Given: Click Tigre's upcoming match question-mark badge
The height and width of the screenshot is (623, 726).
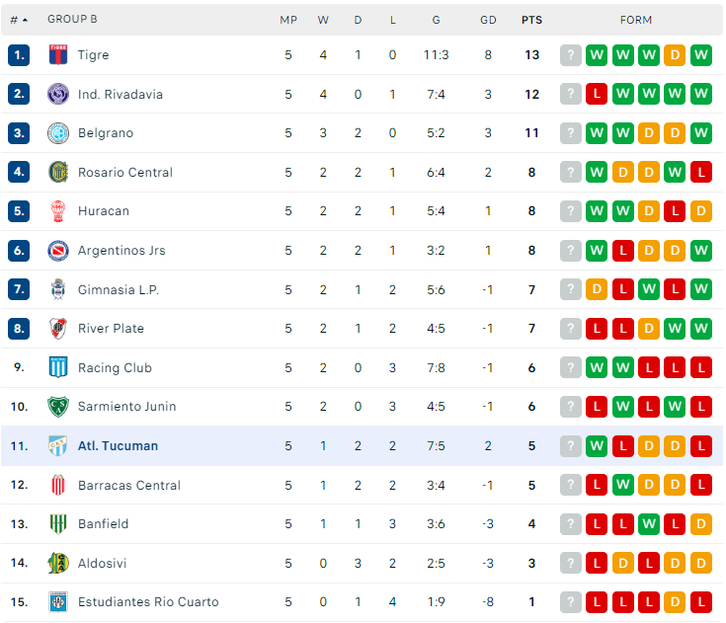Looking at the screenshot, I should [570, 55].
